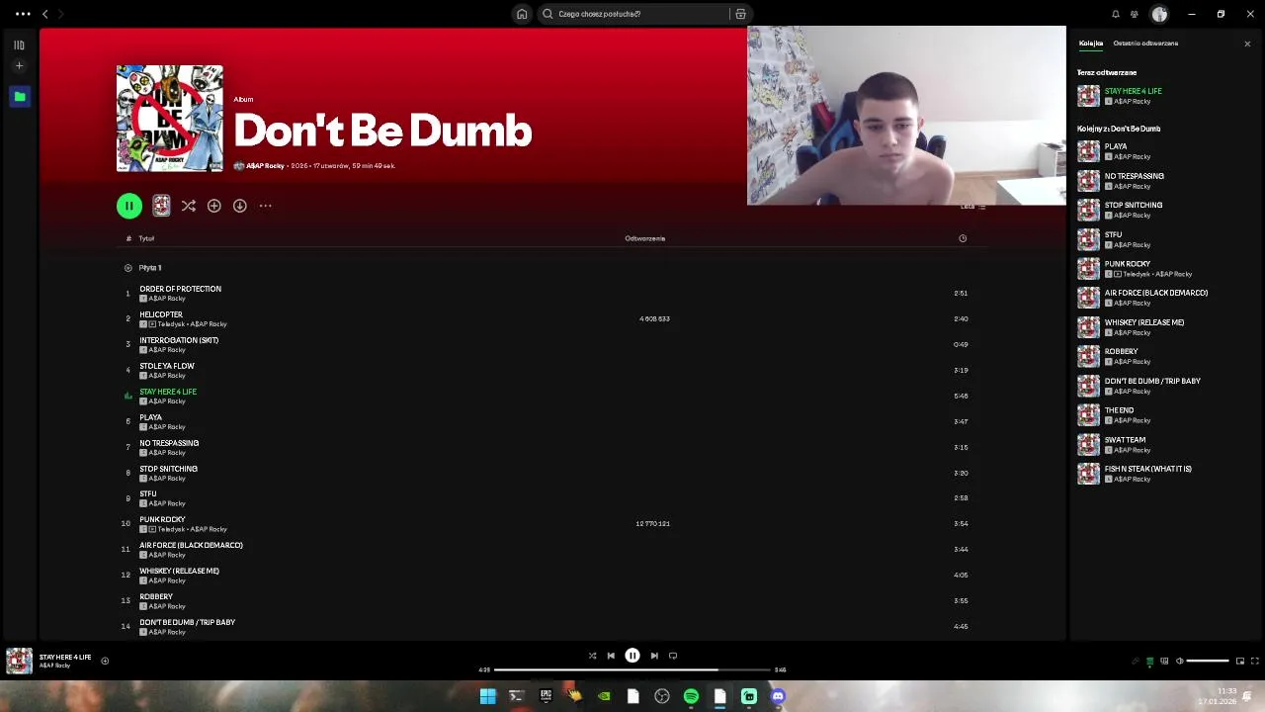Open Windows Start menu
1265x712 pixels.
tap(487, 696)
